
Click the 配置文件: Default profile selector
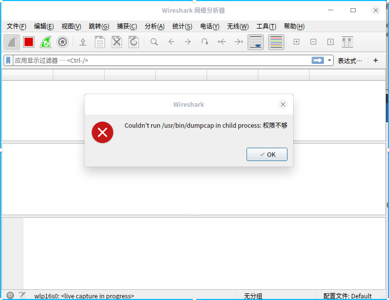pos(347,296)
